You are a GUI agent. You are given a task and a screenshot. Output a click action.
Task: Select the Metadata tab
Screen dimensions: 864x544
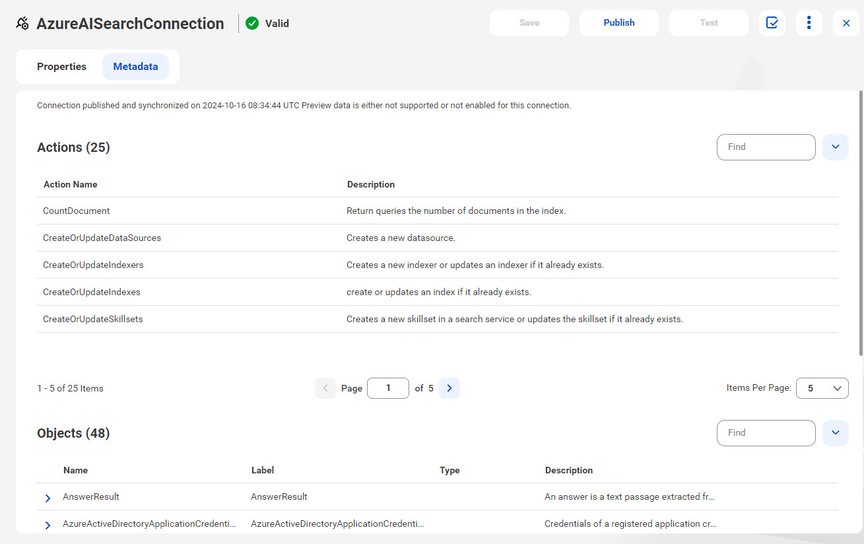click(x=135, y=67)
